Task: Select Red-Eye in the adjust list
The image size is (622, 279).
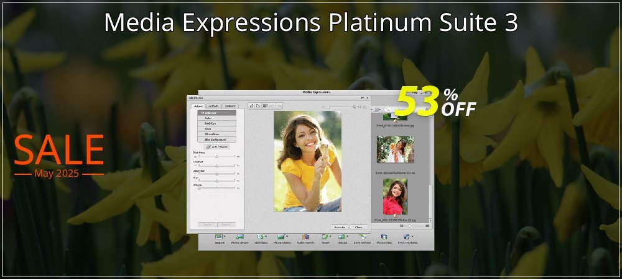Action: 216,123
